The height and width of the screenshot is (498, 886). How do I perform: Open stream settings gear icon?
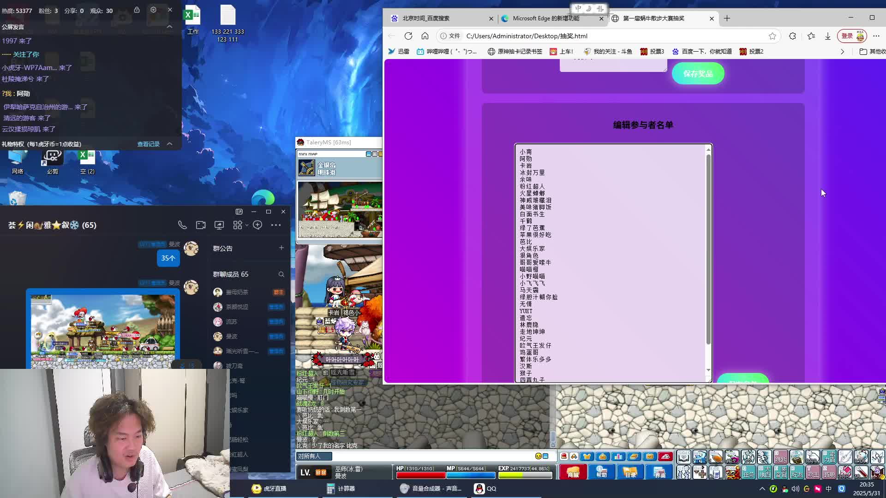pos(153,10)
